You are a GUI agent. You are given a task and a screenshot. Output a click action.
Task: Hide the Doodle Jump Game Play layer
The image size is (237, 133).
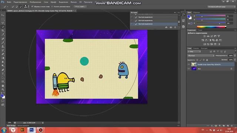[x=188, y=64]
